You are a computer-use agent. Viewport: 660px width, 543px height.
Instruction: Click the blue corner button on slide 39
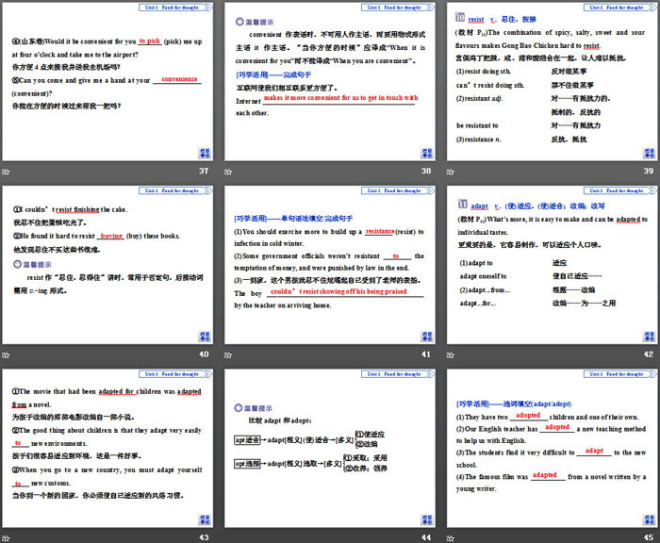pyautogui.click(x=647, y=153)
